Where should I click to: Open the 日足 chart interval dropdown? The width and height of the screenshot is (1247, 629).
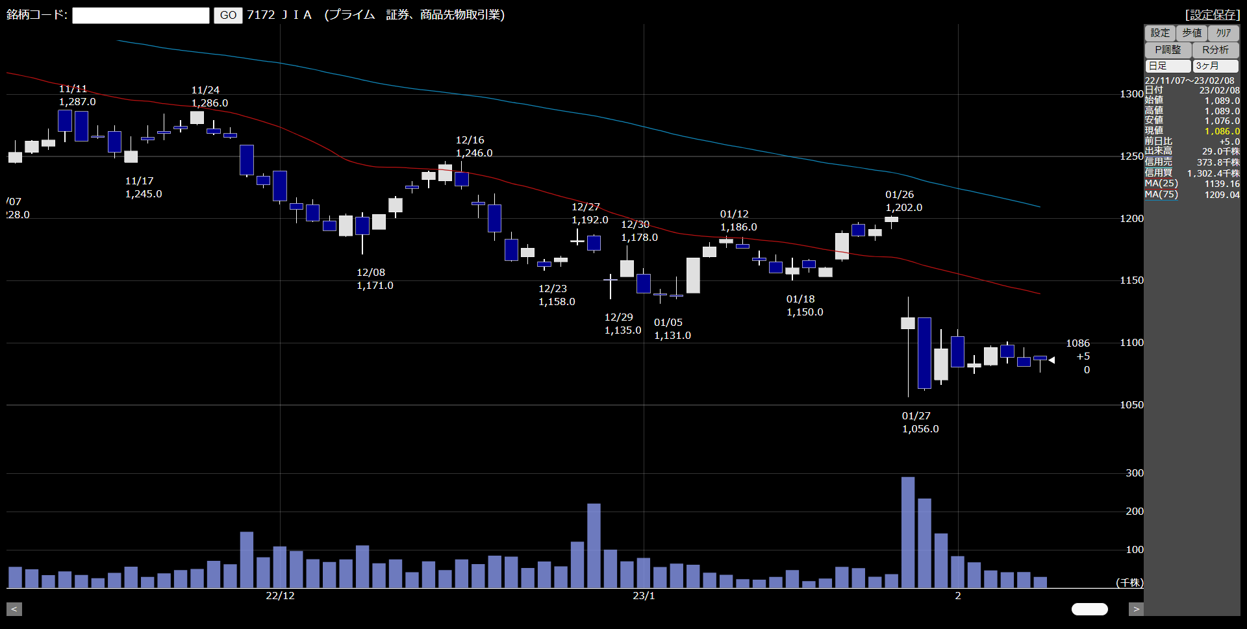click(1168, 66)
